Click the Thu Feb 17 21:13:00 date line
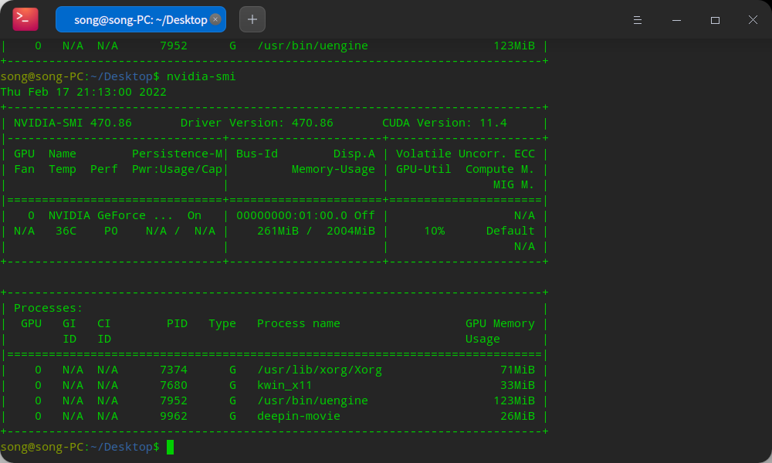 click(x=83, y=92)
